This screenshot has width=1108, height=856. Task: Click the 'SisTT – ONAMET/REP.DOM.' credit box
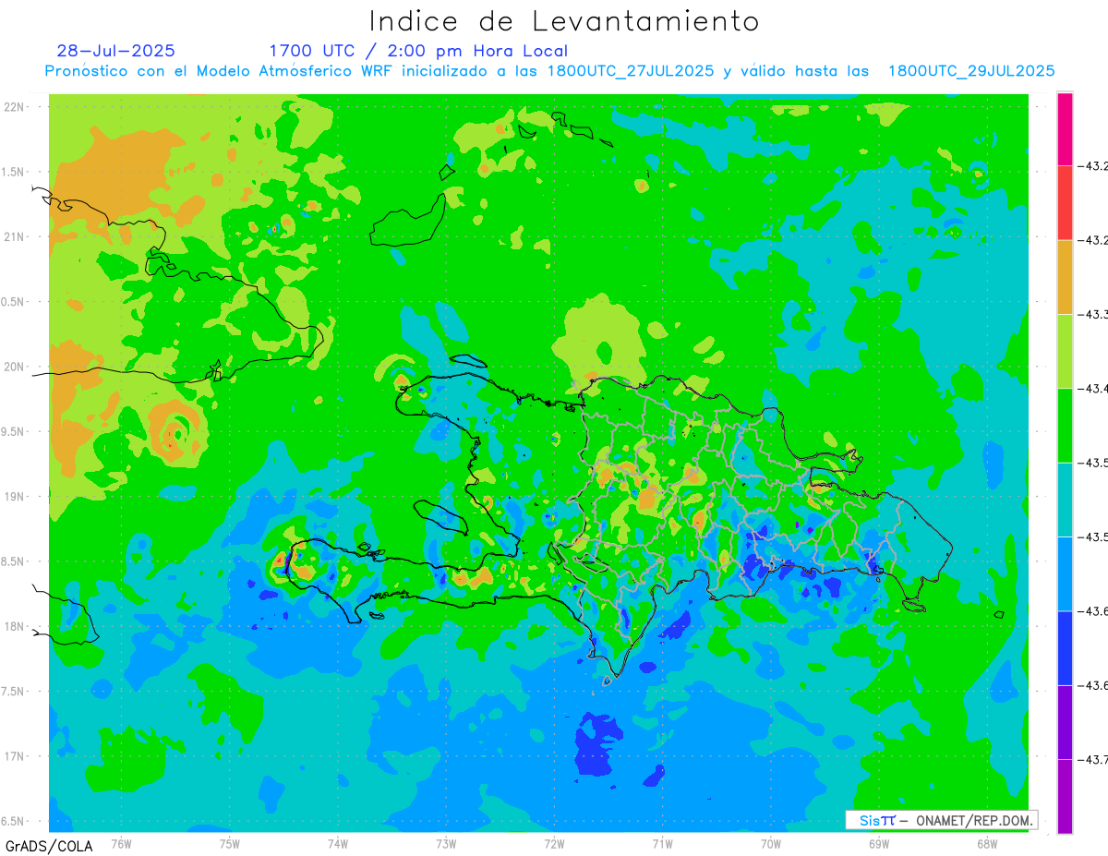(x=942, y=820)
